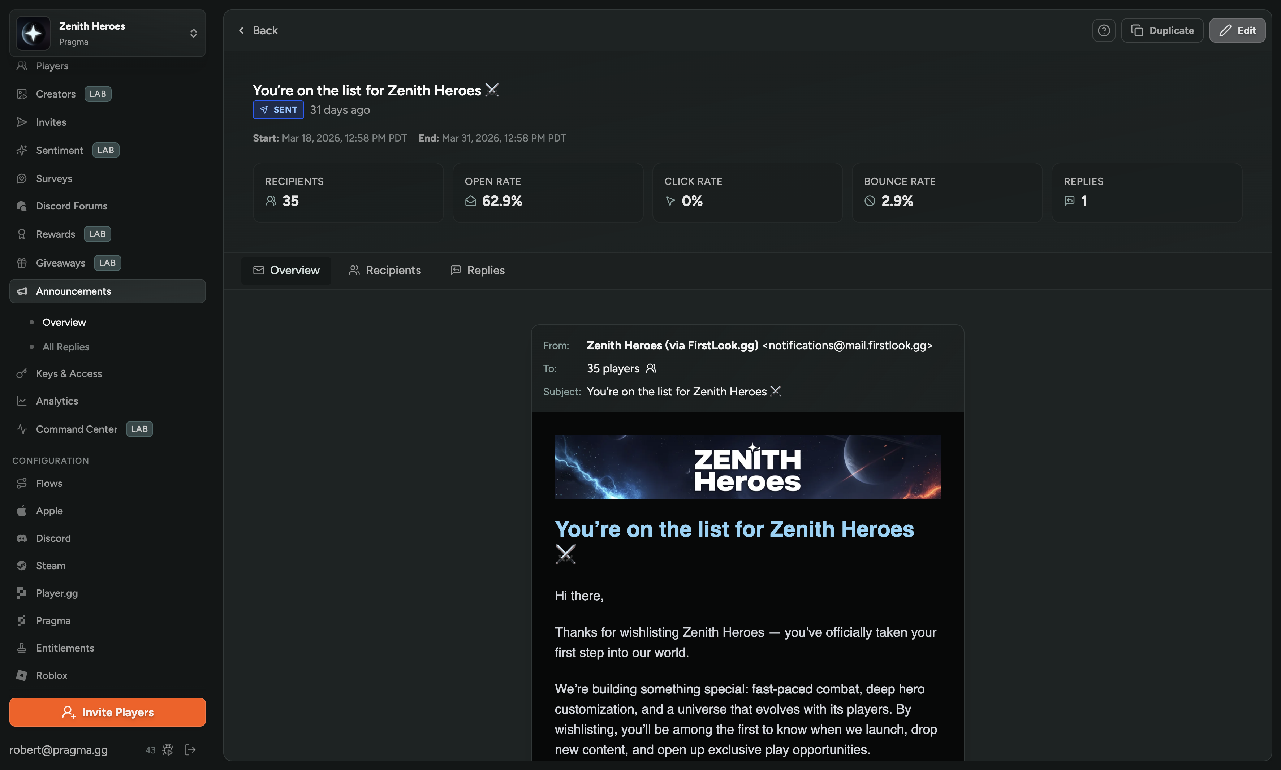
Task: Click the LAB badge next to Creators
Action: (x=98, y=94)
